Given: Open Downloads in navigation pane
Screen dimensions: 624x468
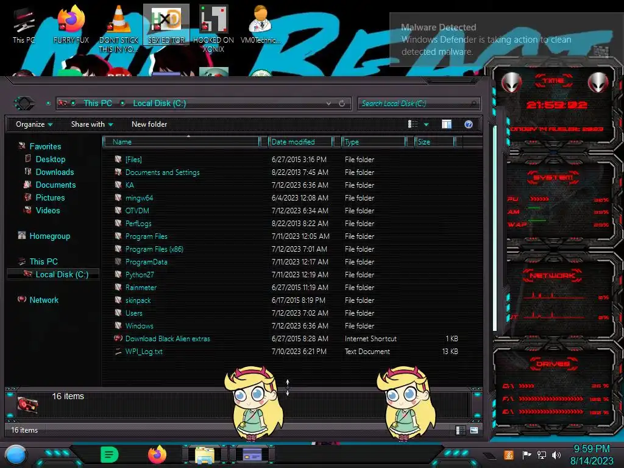Looking at the screenshot, I should [x=54, y=172].
